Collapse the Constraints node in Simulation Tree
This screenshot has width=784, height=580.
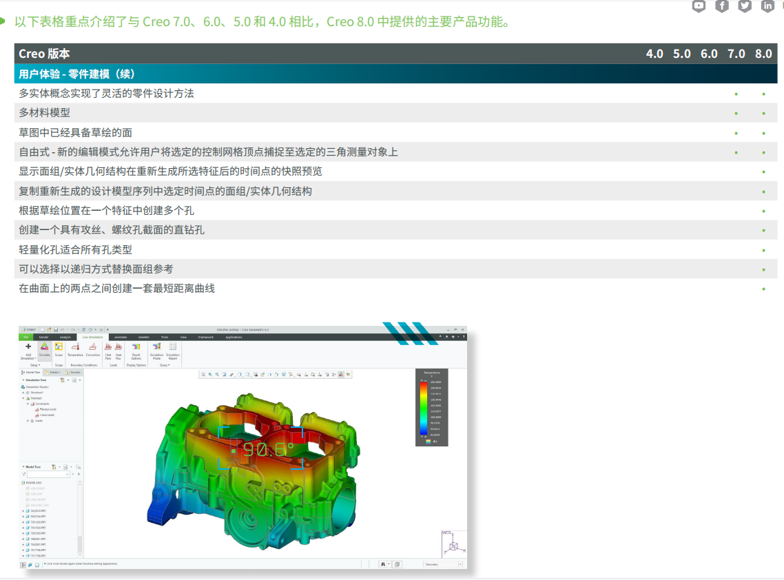[x=28, y=404]
